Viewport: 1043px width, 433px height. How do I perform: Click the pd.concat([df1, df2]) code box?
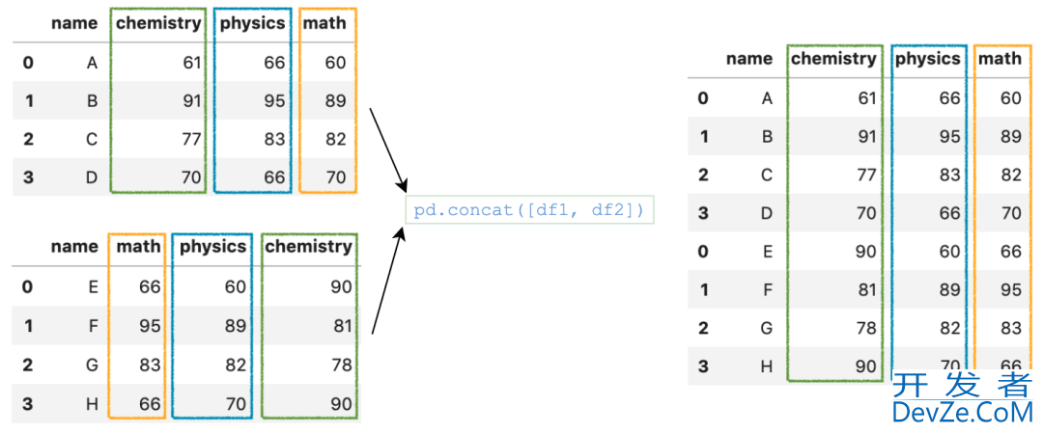pyautogui.click(x=529, y=210)
